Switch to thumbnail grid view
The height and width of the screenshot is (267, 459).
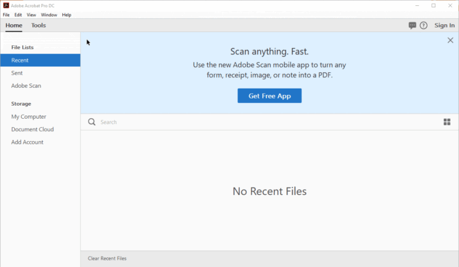[x=447, y=122]
